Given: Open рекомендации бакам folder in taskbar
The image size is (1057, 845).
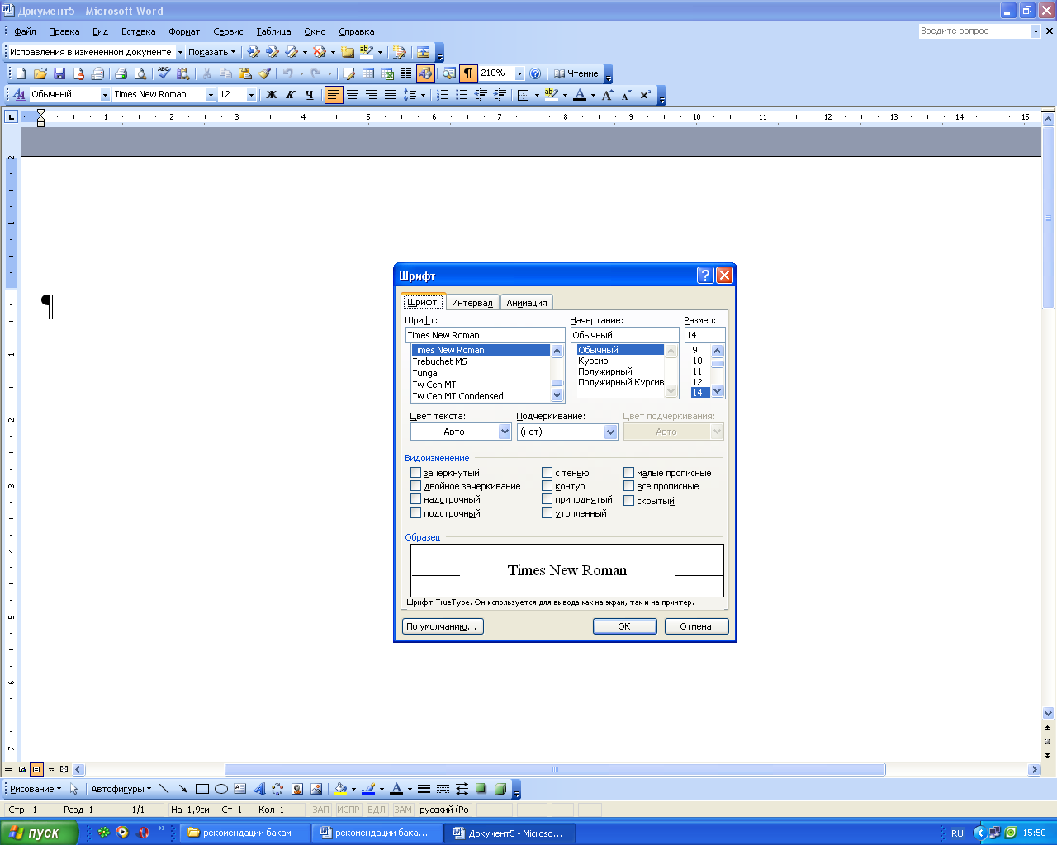Looking at the screenshot, I should (245, 833).
